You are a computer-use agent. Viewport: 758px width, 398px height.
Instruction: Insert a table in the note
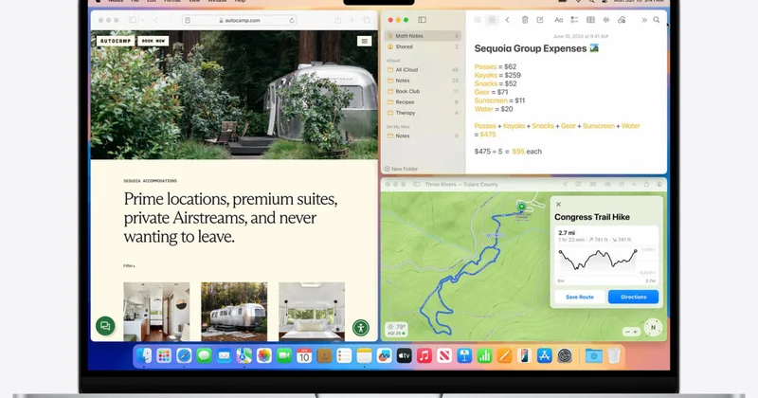pyautogui.click(x=590, y=20)
